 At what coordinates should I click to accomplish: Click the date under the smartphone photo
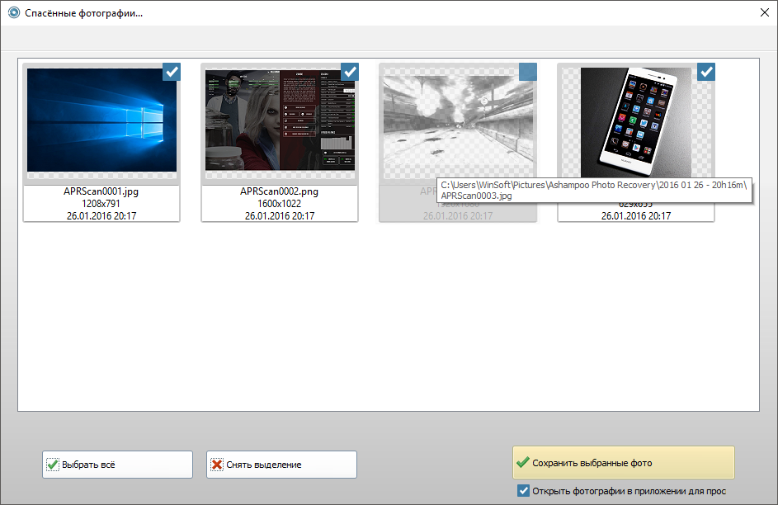click(x=636, y=216)
